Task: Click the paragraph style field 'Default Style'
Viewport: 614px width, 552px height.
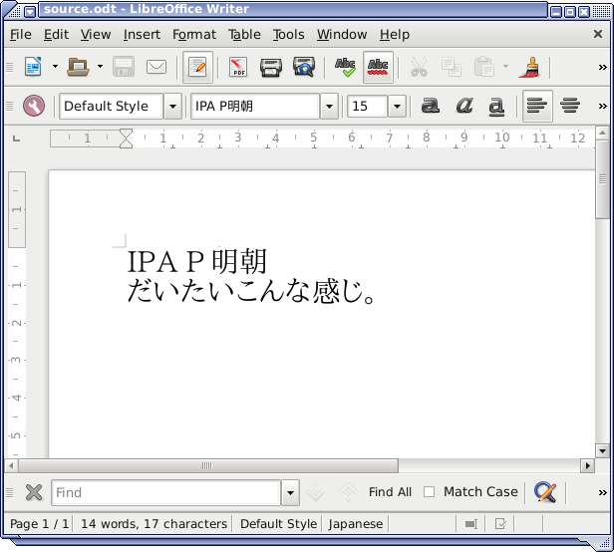Action: [112, 106]
